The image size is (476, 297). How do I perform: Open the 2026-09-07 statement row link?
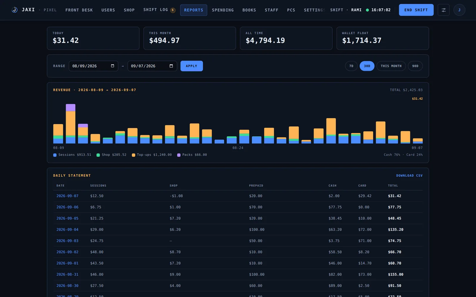coord(68,196)
